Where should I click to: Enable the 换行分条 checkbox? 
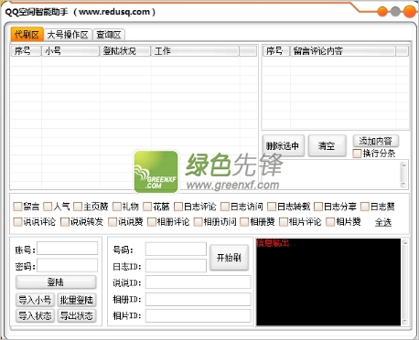[x=357, y=154]
